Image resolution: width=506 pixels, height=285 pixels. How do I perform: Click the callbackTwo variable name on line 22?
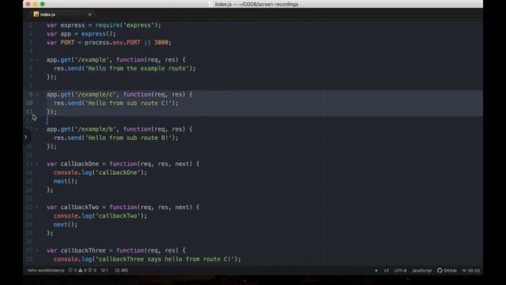click(x=80, y=207)
